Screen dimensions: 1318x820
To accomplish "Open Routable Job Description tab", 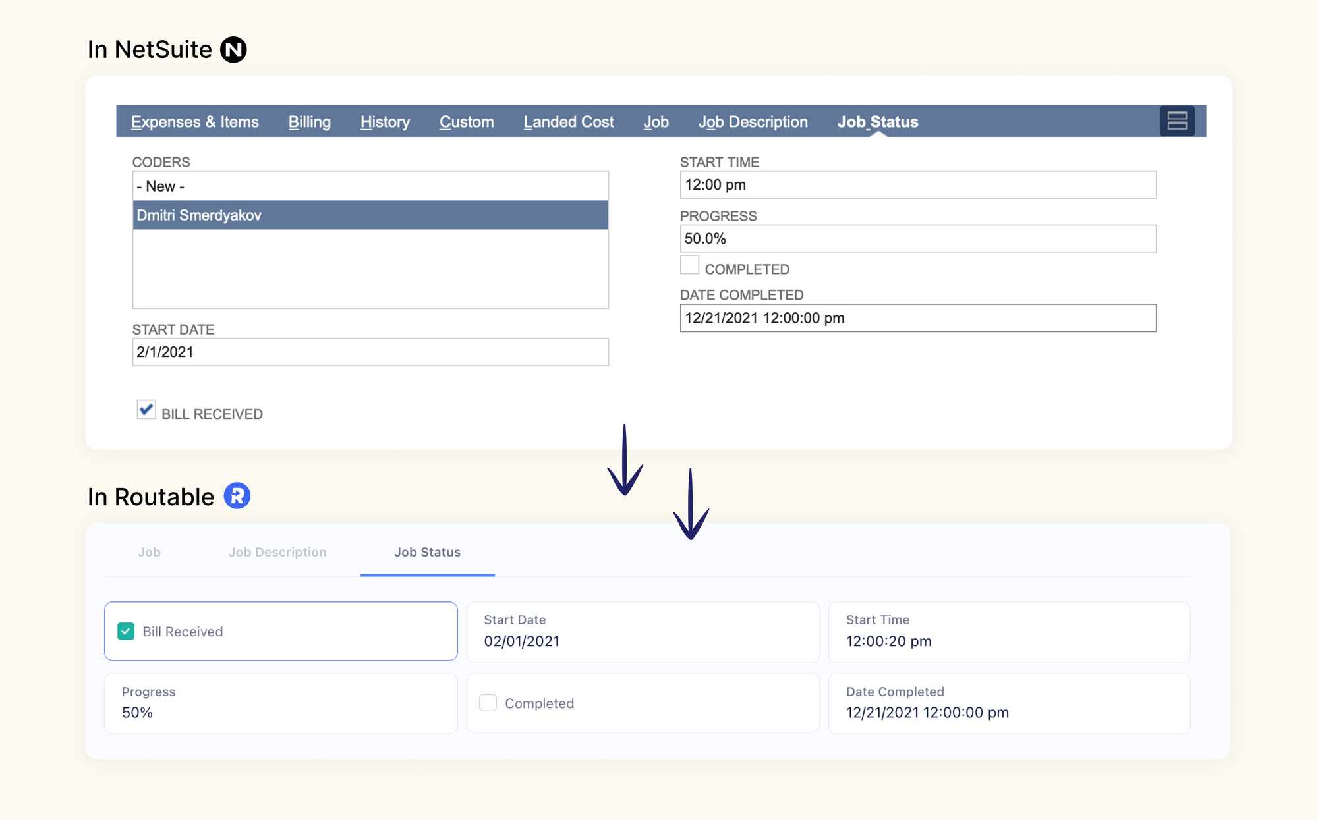I will [x=277, y=552].
